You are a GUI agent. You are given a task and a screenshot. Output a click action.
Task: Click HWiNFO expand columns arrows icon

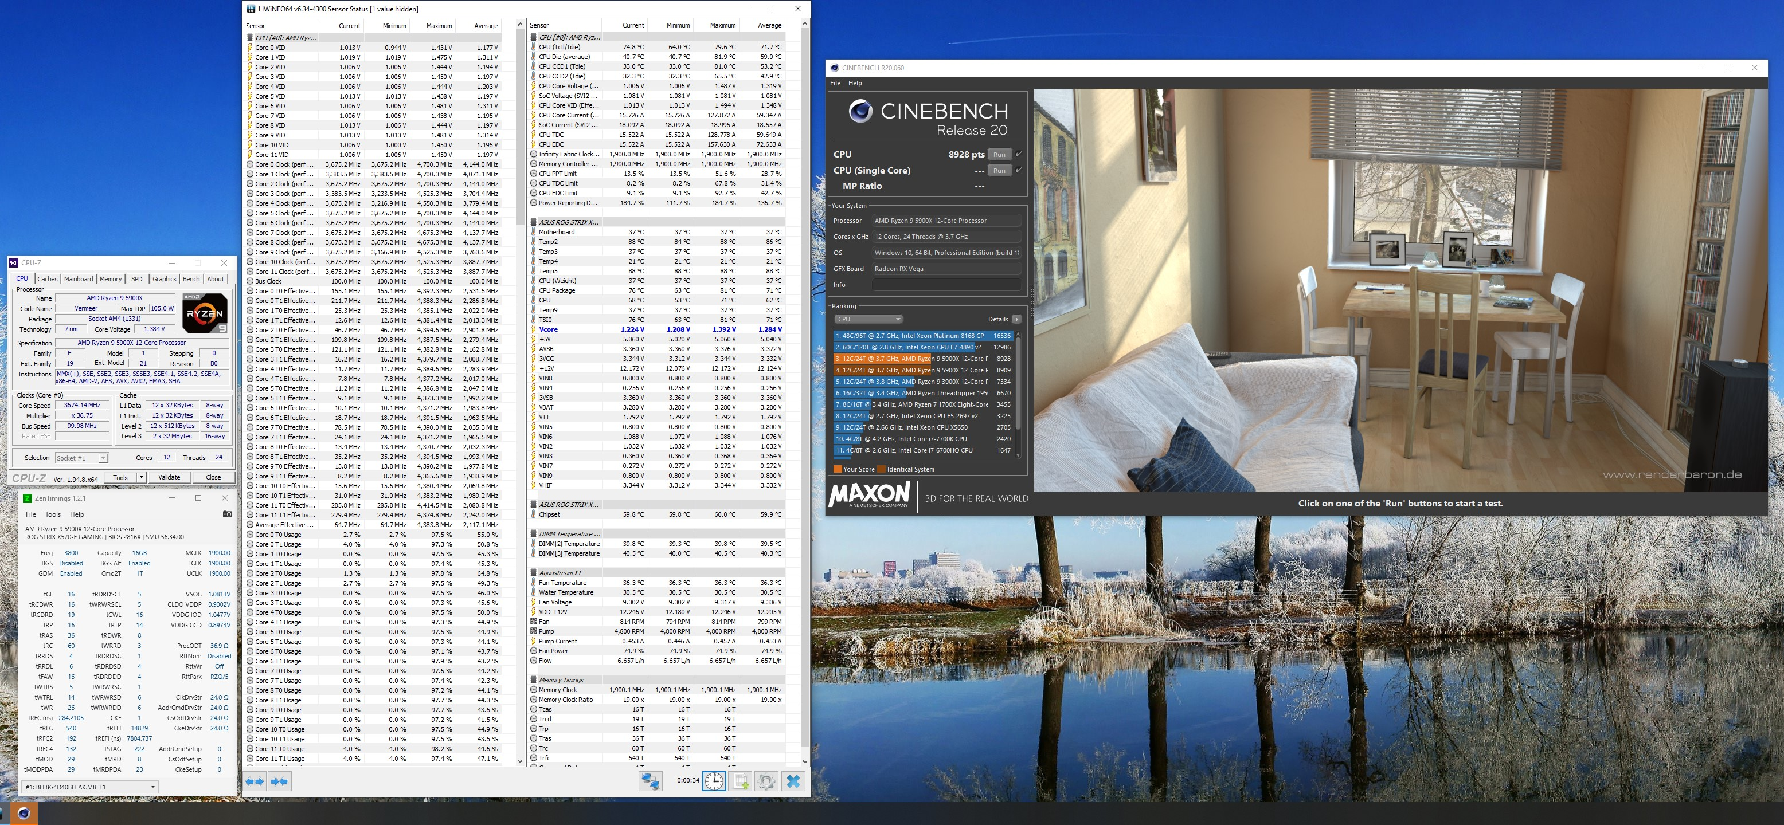tap(255, 781)
